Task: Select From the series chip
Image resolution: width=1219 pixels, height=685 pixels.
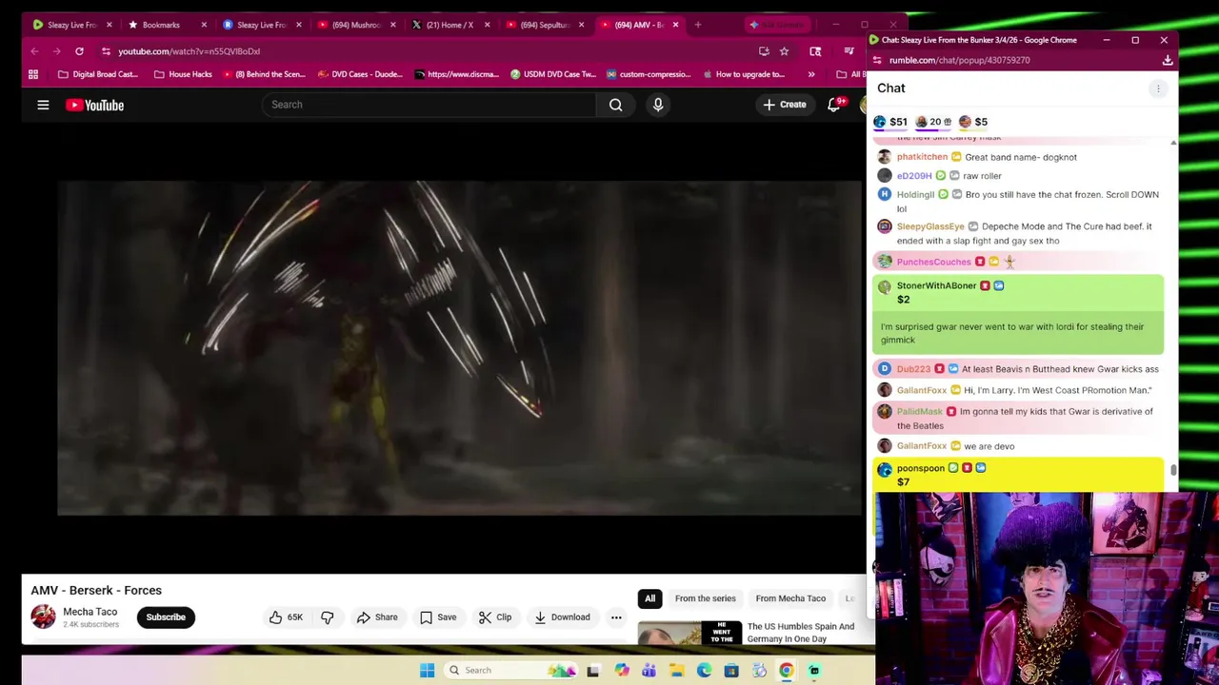Action: (705, 598)
